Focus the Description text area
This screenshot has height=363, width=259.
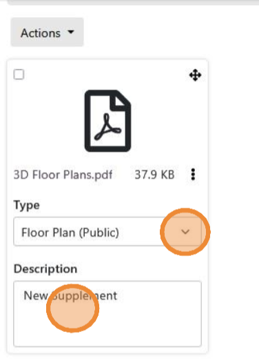(x=107, y=314)
